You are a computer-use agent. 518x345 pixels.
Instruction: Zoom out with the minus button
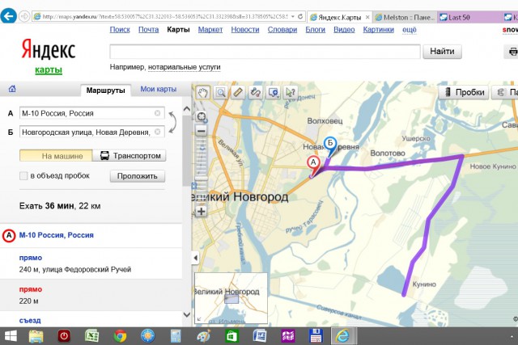coord(202,131)
